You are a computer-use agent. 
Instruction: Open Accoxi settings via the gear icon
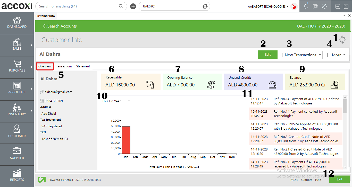324,6
